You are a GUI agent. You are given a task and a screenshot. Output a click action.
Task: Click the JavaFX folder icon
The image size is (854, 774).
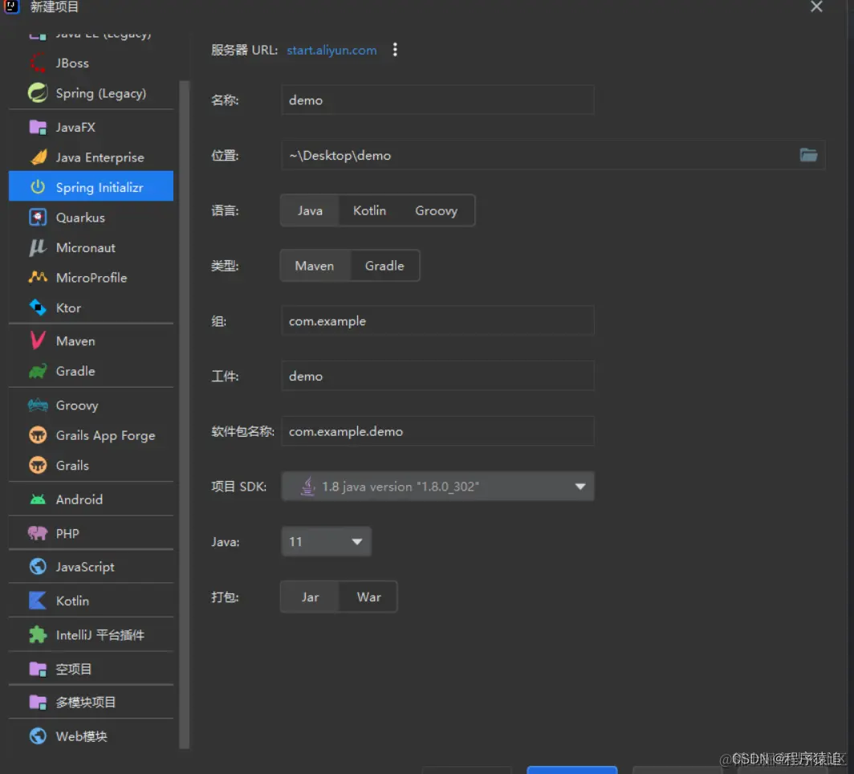click(38, 128)
